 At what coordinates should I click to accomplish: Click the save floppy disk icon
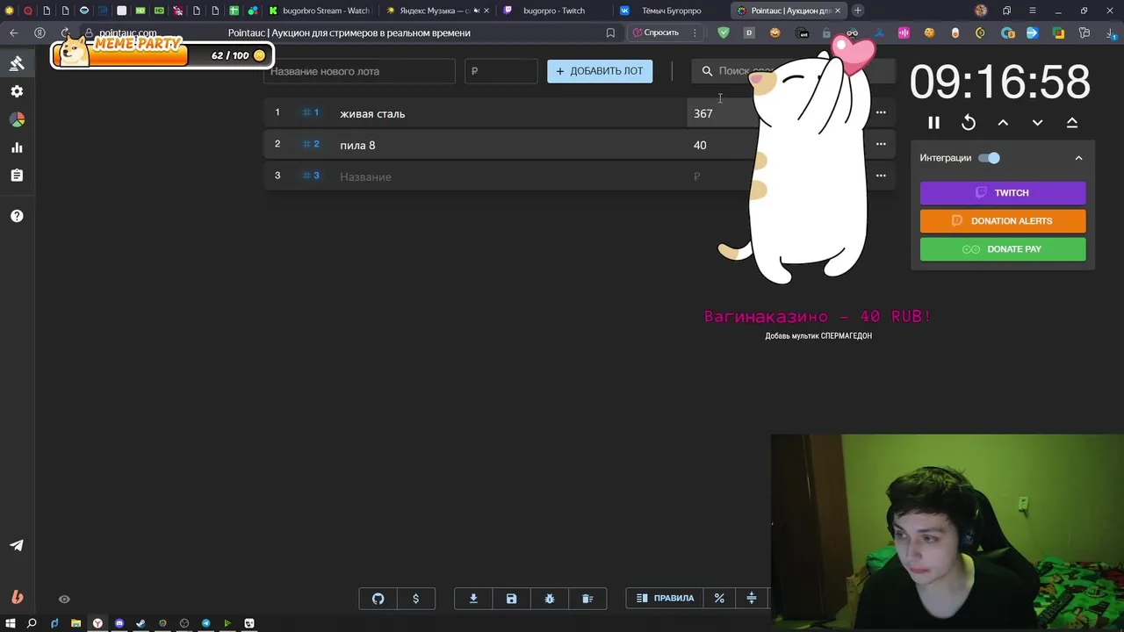coord(511,599)
